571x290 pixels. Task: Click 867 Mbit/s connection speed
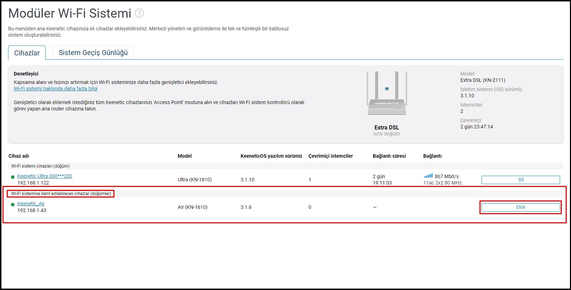(447, 176)
